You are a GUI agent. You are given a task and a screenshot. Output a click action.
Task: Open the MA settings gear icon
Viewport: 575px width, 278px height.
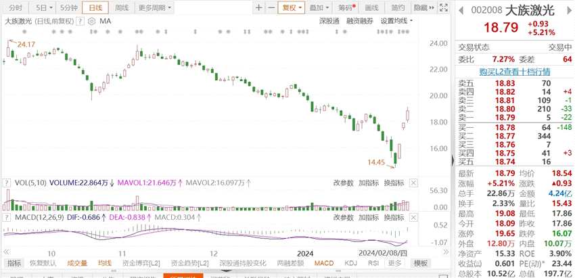coord(93,21)
